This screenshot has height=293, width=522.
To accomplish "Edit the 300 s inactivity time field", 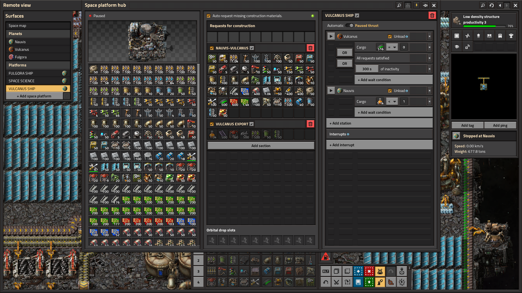I will 366,69.
